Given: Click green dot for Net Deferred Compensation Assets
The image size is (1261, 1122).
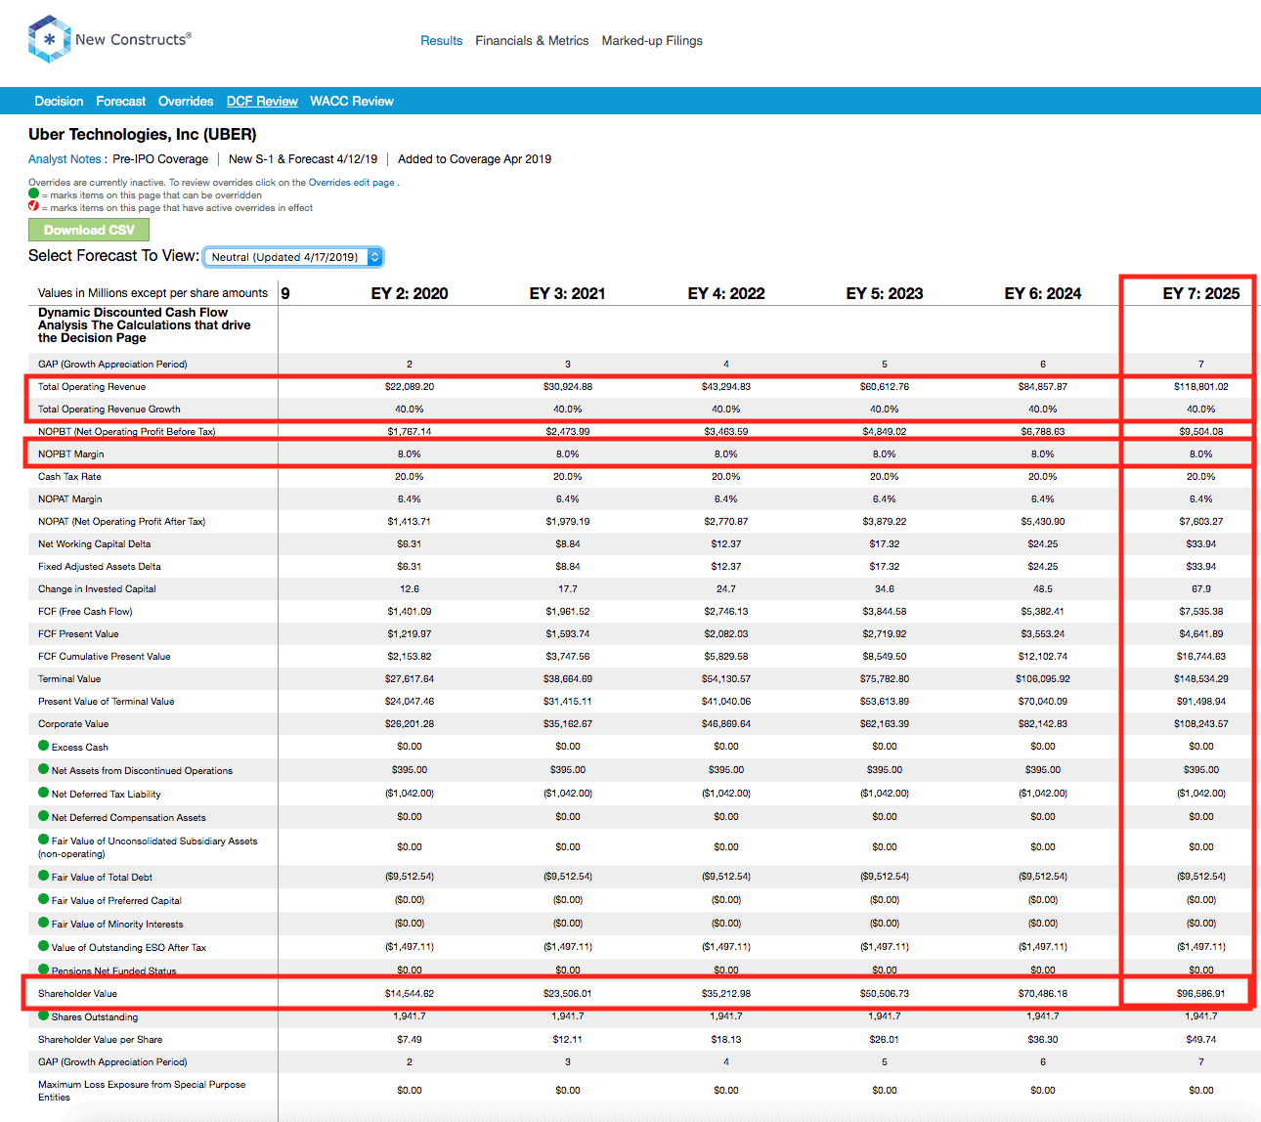Looking at the screenshot, I should coord(43,816).
